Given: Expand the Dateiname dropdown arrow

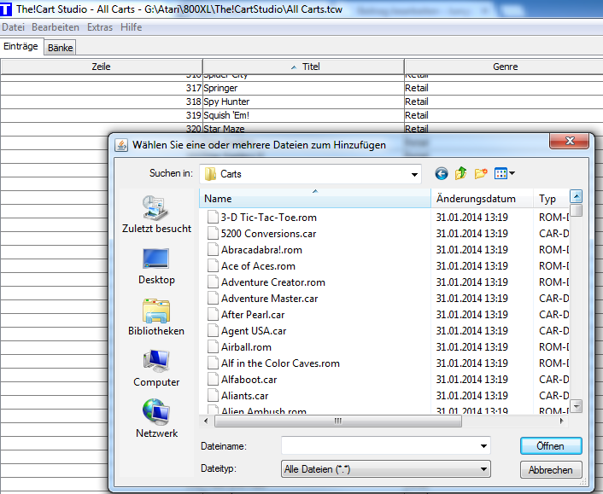Looking at the screenshot, I should pyautogui.click(x=484, y=445).
